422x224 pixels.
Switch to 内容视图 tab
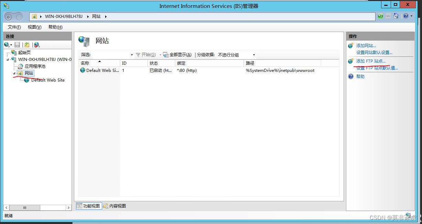115,206
